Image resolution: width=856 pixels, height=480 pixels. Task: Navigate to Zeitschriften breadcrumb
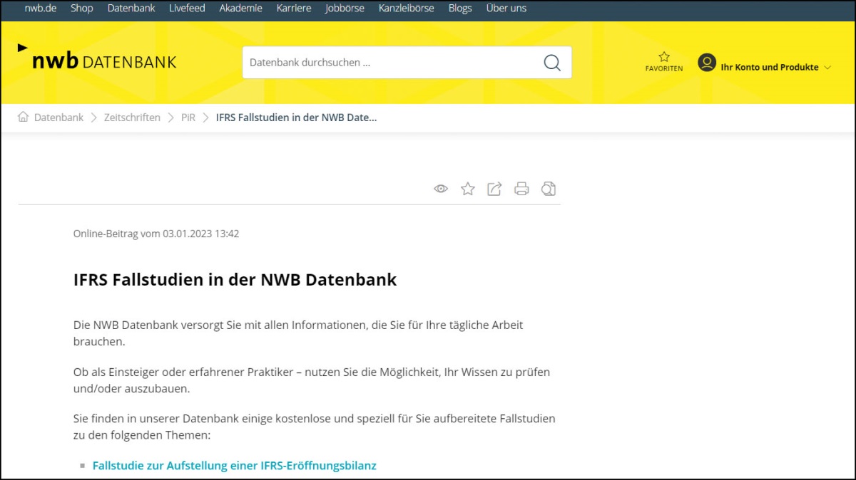click(x=132, y=118)
